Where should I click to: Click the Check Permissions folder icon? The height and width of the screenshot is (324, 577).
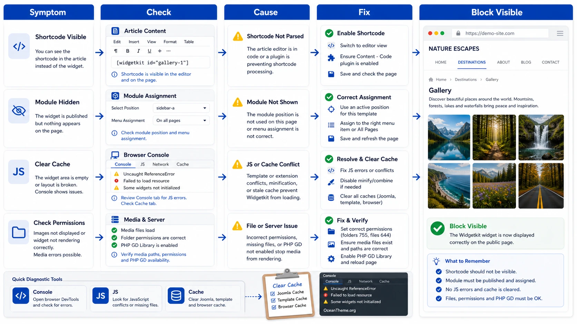pos(19,232)
